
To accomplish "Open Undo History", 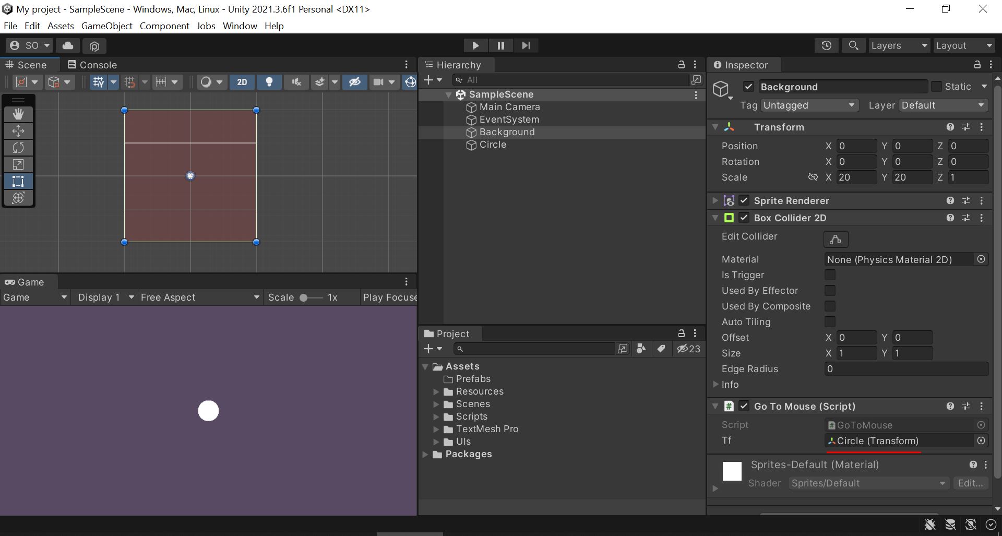I will pyautogui.click(x=826, y=45).
